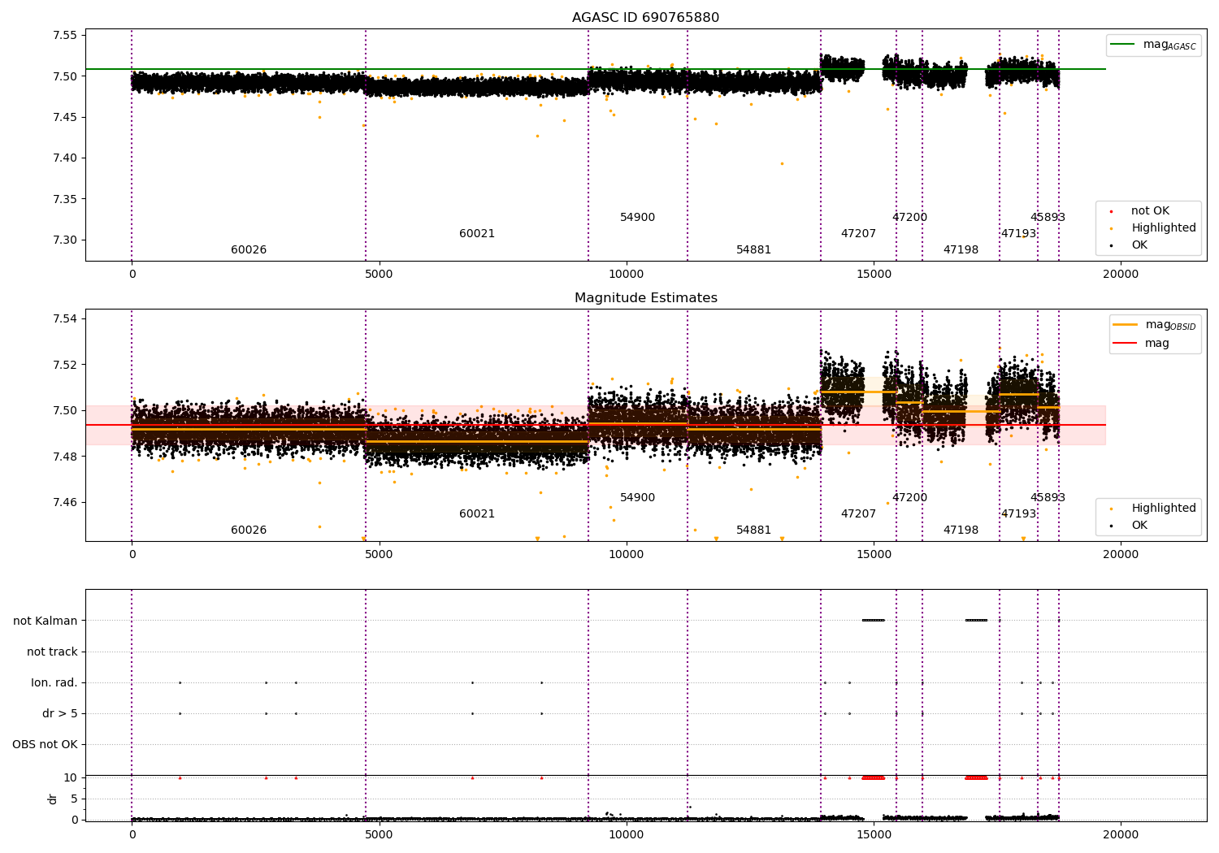Click OBSID label 54881 in top plot
1219x853 pixels.
pyautogui.click(x=753, y=250)
